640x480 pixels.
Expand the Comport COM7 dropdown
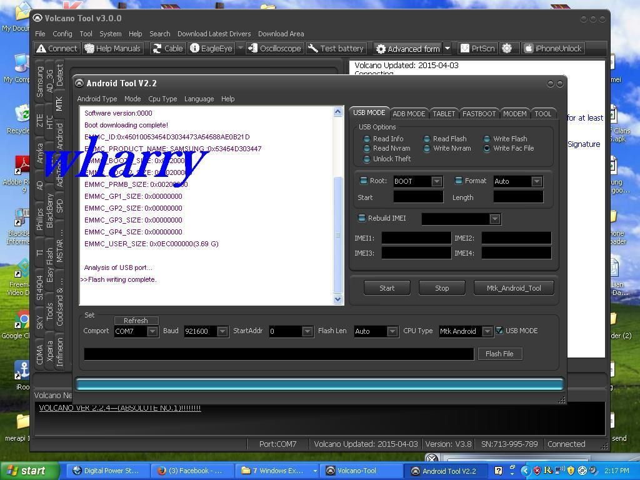152,331
